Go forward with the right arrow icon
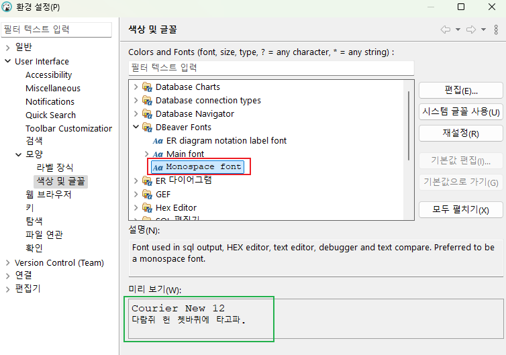 471,30
